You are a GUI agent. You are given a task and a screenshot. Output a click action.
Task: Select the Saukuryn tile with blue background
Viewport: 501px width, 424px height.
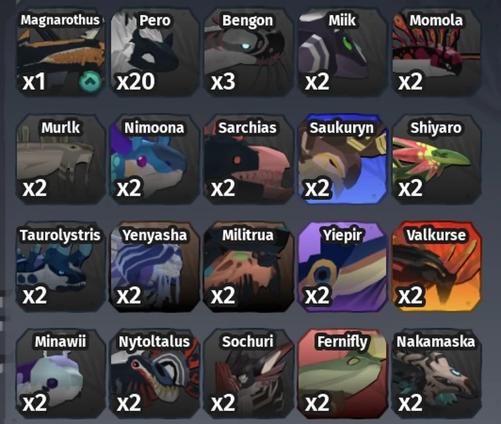tap(342, 159)
